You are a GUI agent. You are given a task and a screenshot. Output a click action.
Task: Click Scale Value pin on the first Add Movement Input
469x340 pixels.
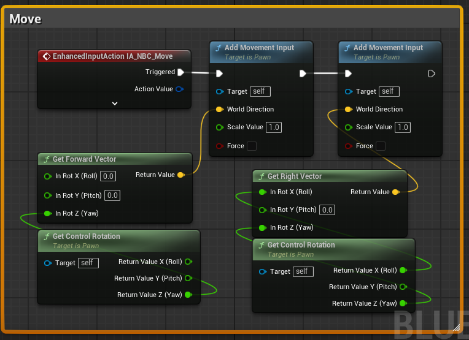[x=220, y=127]
